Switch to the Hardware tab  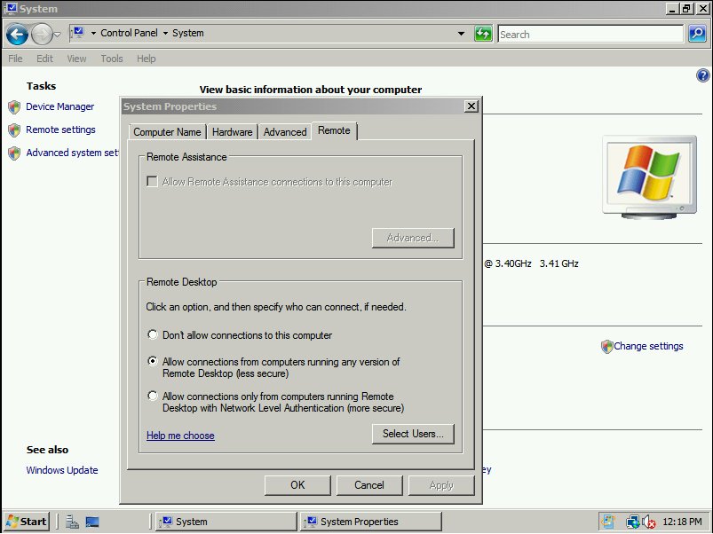232,132
